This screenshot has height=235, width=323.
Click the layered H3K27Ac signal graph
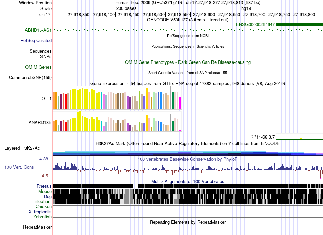point(188,153)
